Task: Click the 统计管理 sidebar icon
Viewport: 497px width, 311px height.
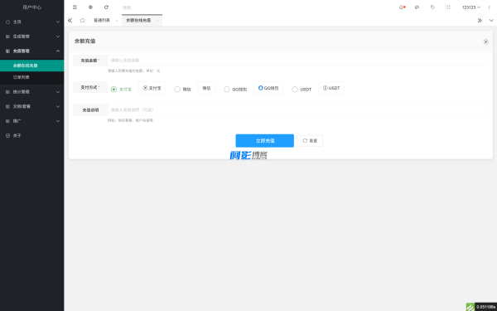Action: coord(8,92)
